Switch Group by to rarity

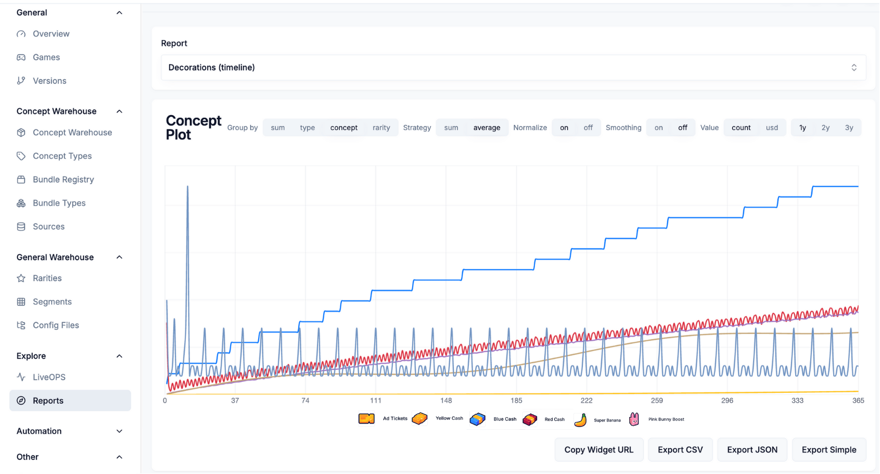(381, 127)
